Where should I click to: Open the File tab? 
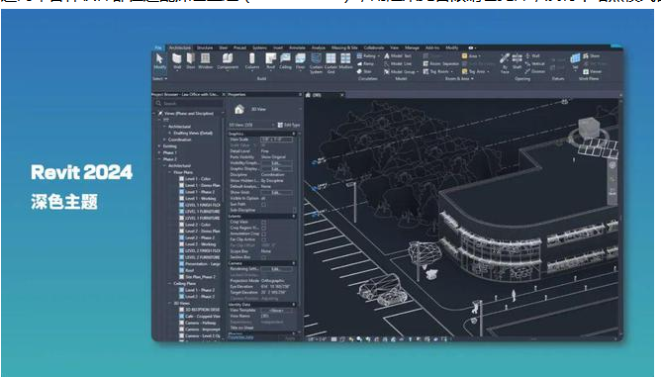(158, 47)
